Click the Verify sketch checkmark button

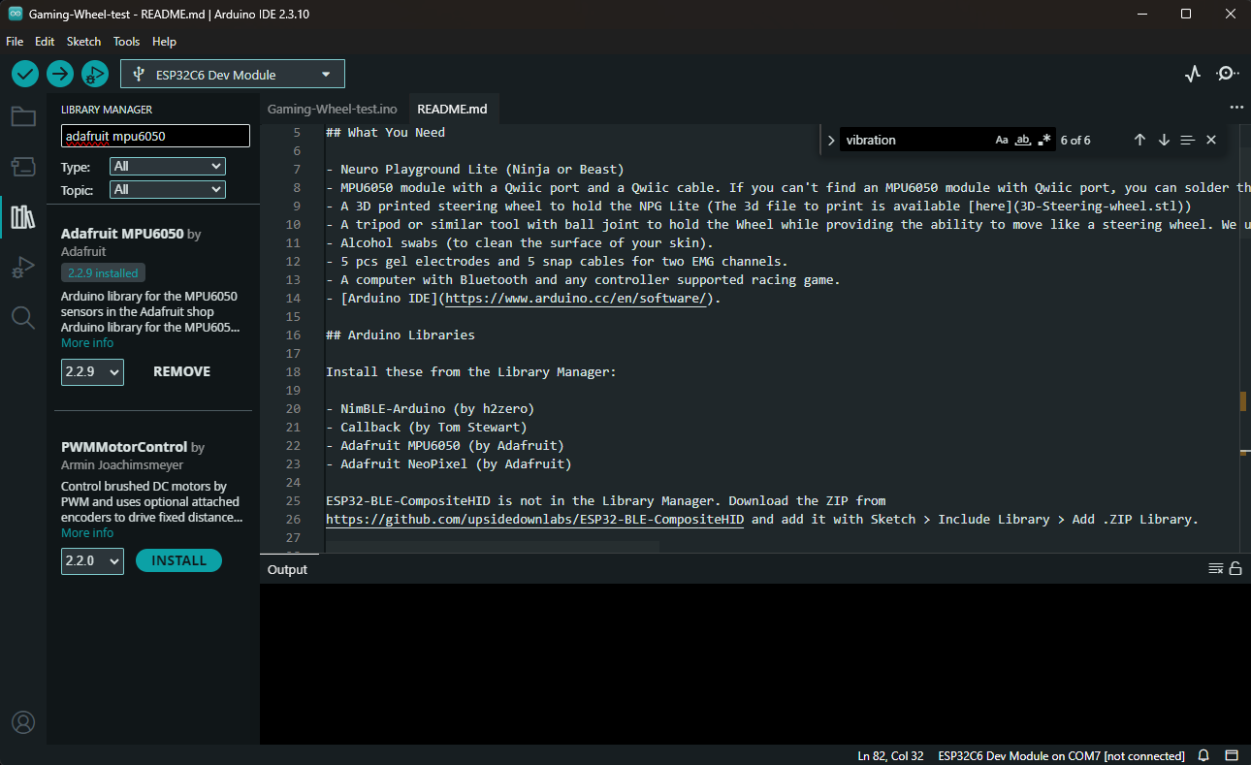(25, 74)
